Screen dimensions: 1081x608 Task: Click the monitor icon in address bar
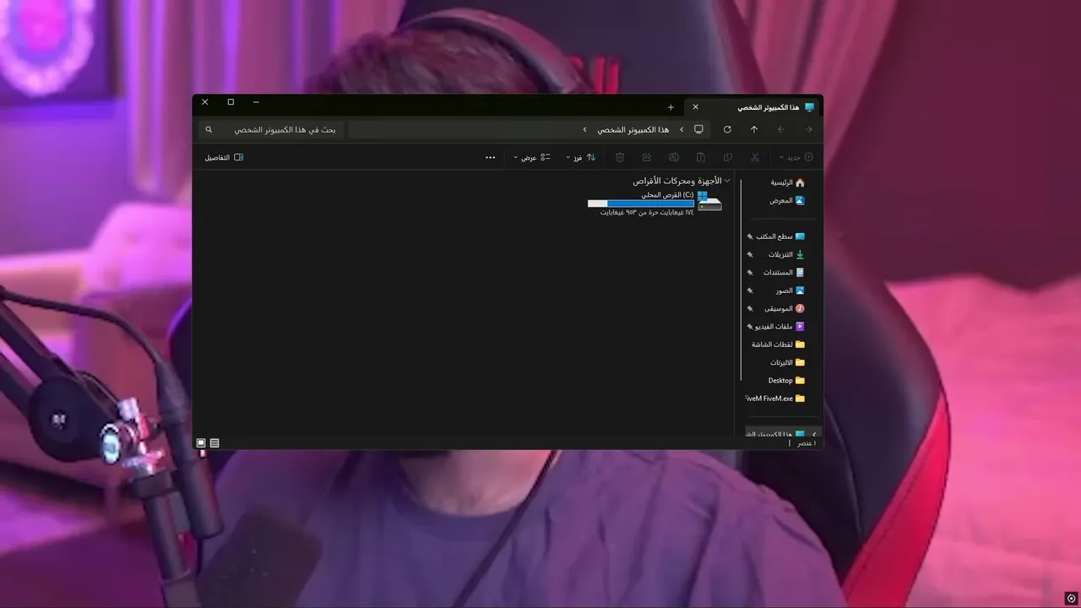pos(698,129)
